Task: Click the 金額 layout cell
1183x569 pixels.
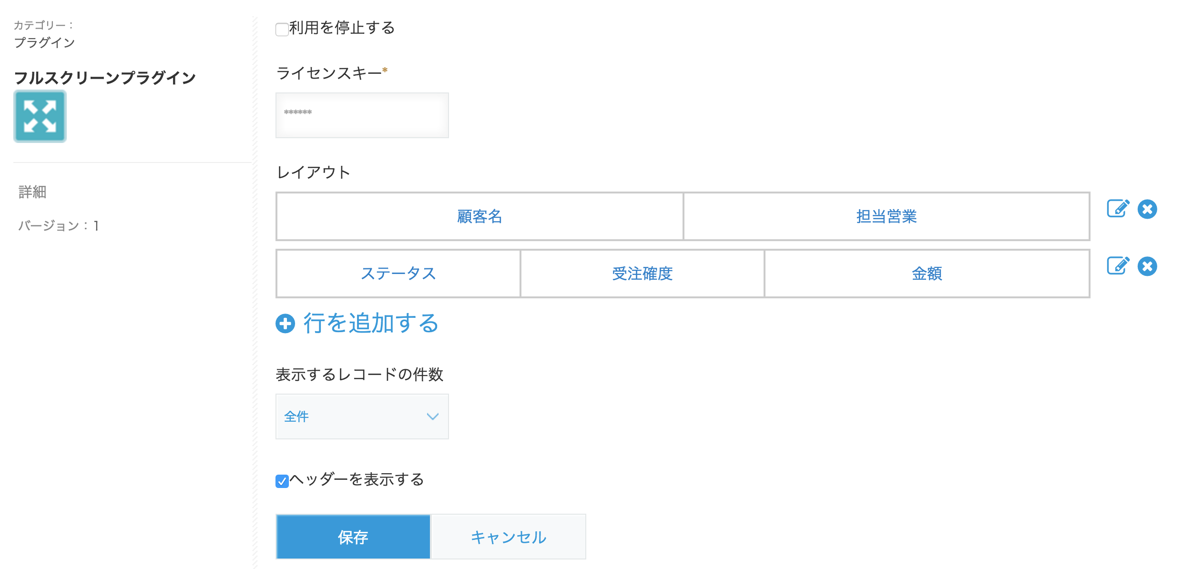Action: point(927,274)
